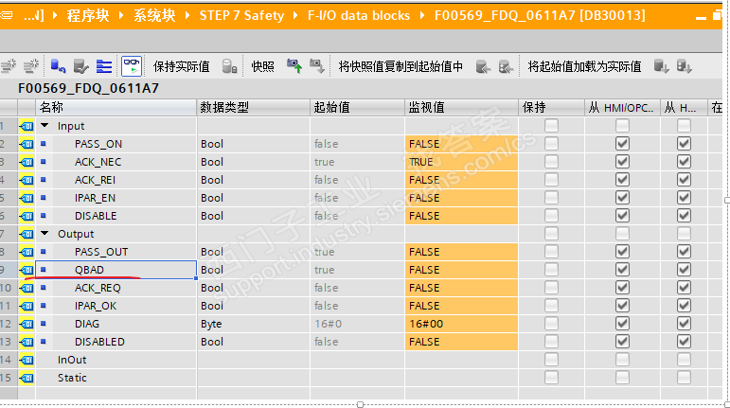Click the blue expand all rows icon
This screenshot has width=730, height=408.
[x=104, y=66]
